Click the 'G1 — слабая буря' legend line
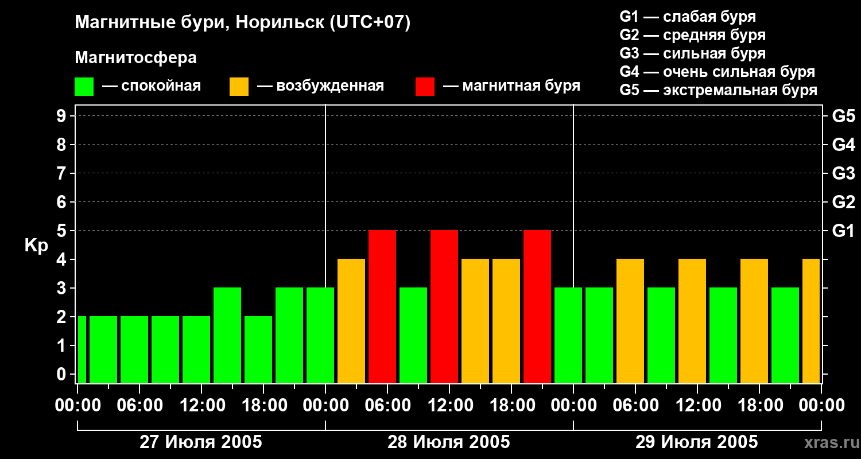The width and height of the screenshot is (861, 459). [x=688, y=17]
